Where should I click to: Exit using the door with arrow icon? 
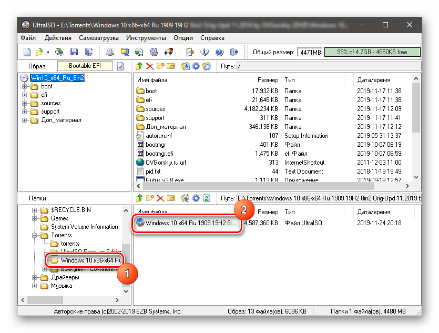click(234, 52)
